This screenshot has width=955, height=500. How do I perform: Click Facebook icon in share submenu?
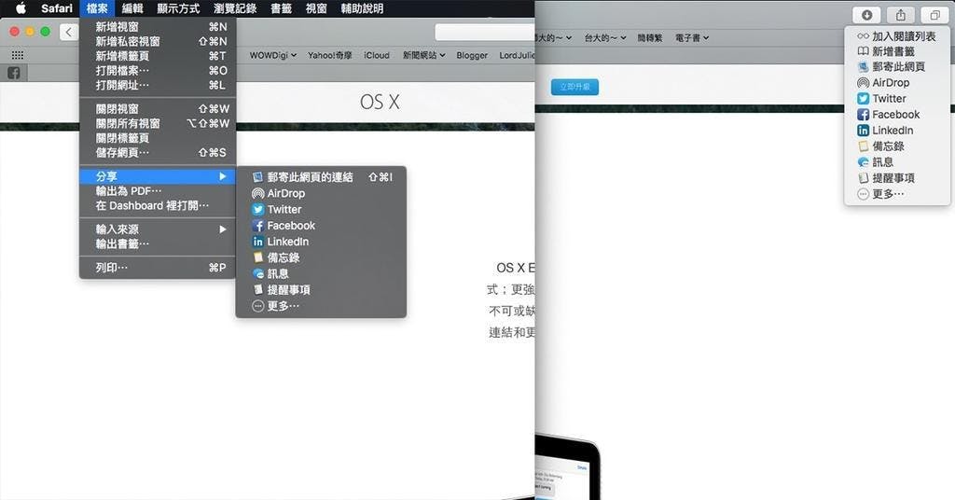pyautogui.click(x=257, y=226)
